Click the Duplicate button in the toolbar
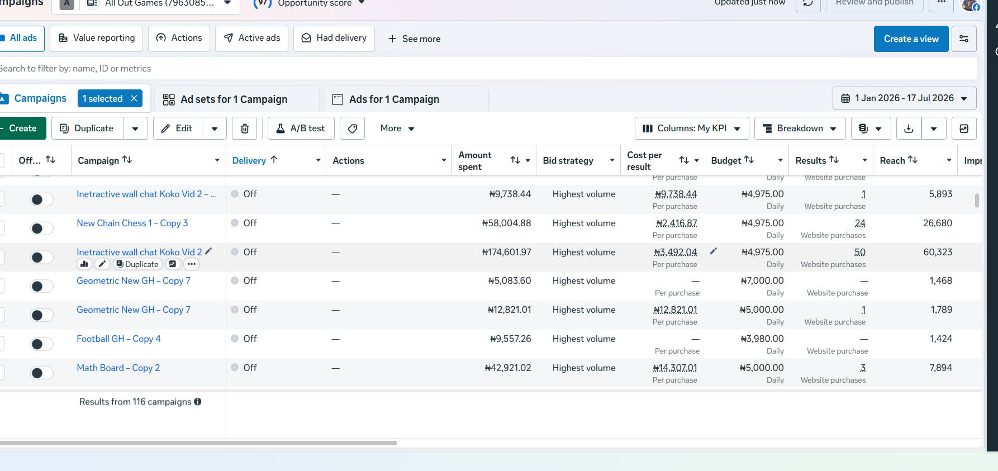Image resolution: width=998 pixels, height=471 pixels. [x=87, y=129]
